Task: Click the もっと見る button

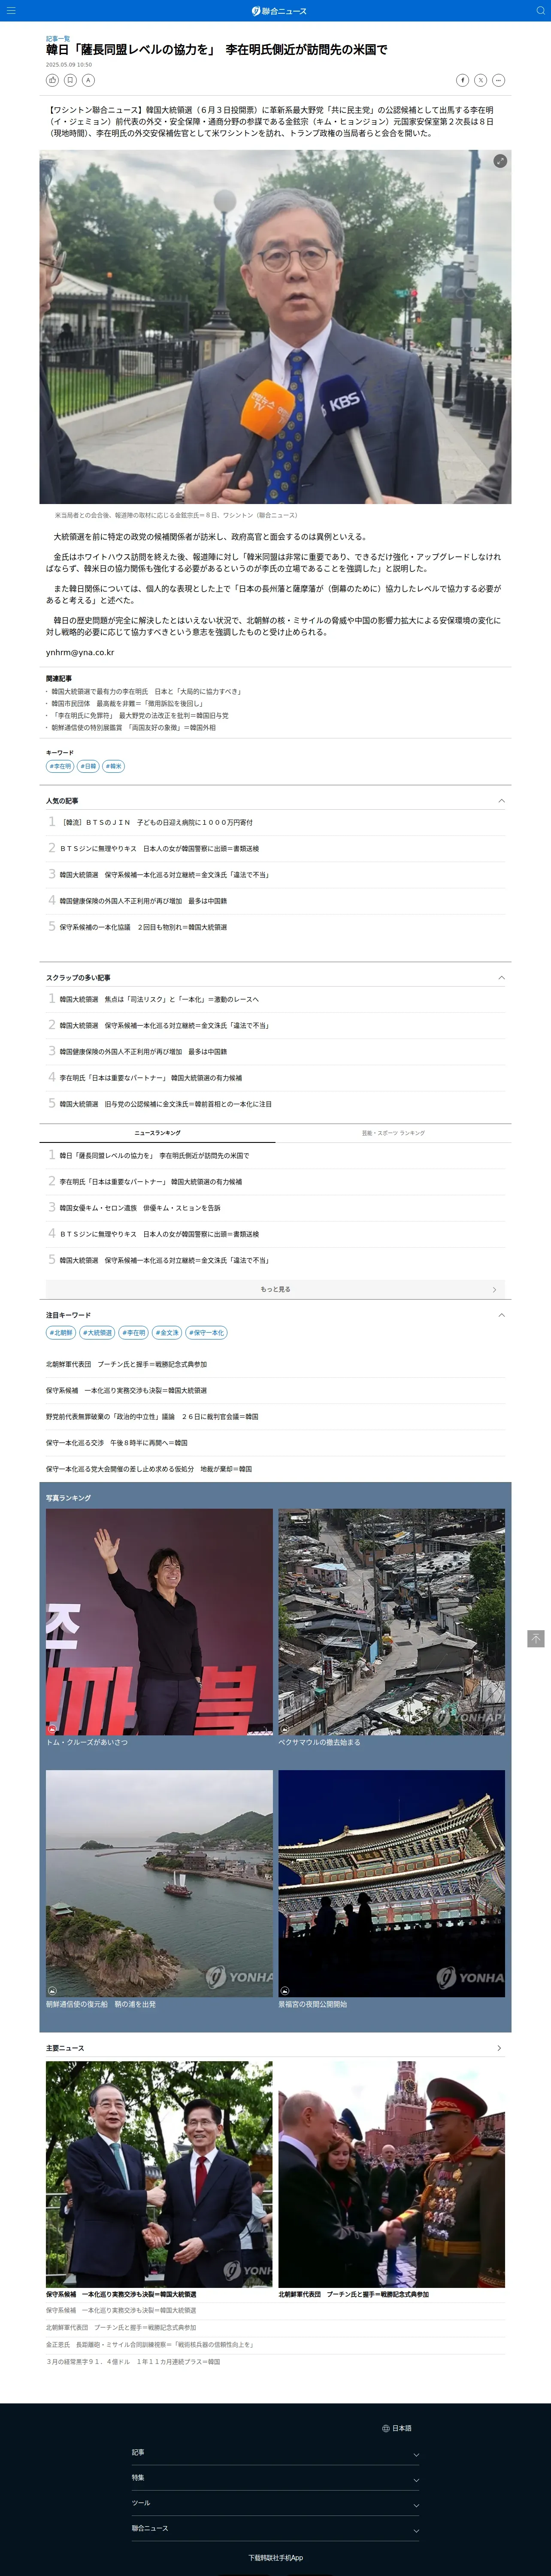Action: tap(275, 1289)
